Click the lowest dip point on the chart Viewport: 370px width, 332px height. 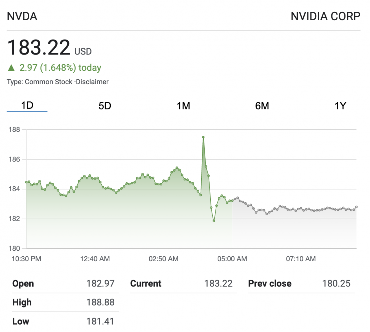click(x=214, y=221)
